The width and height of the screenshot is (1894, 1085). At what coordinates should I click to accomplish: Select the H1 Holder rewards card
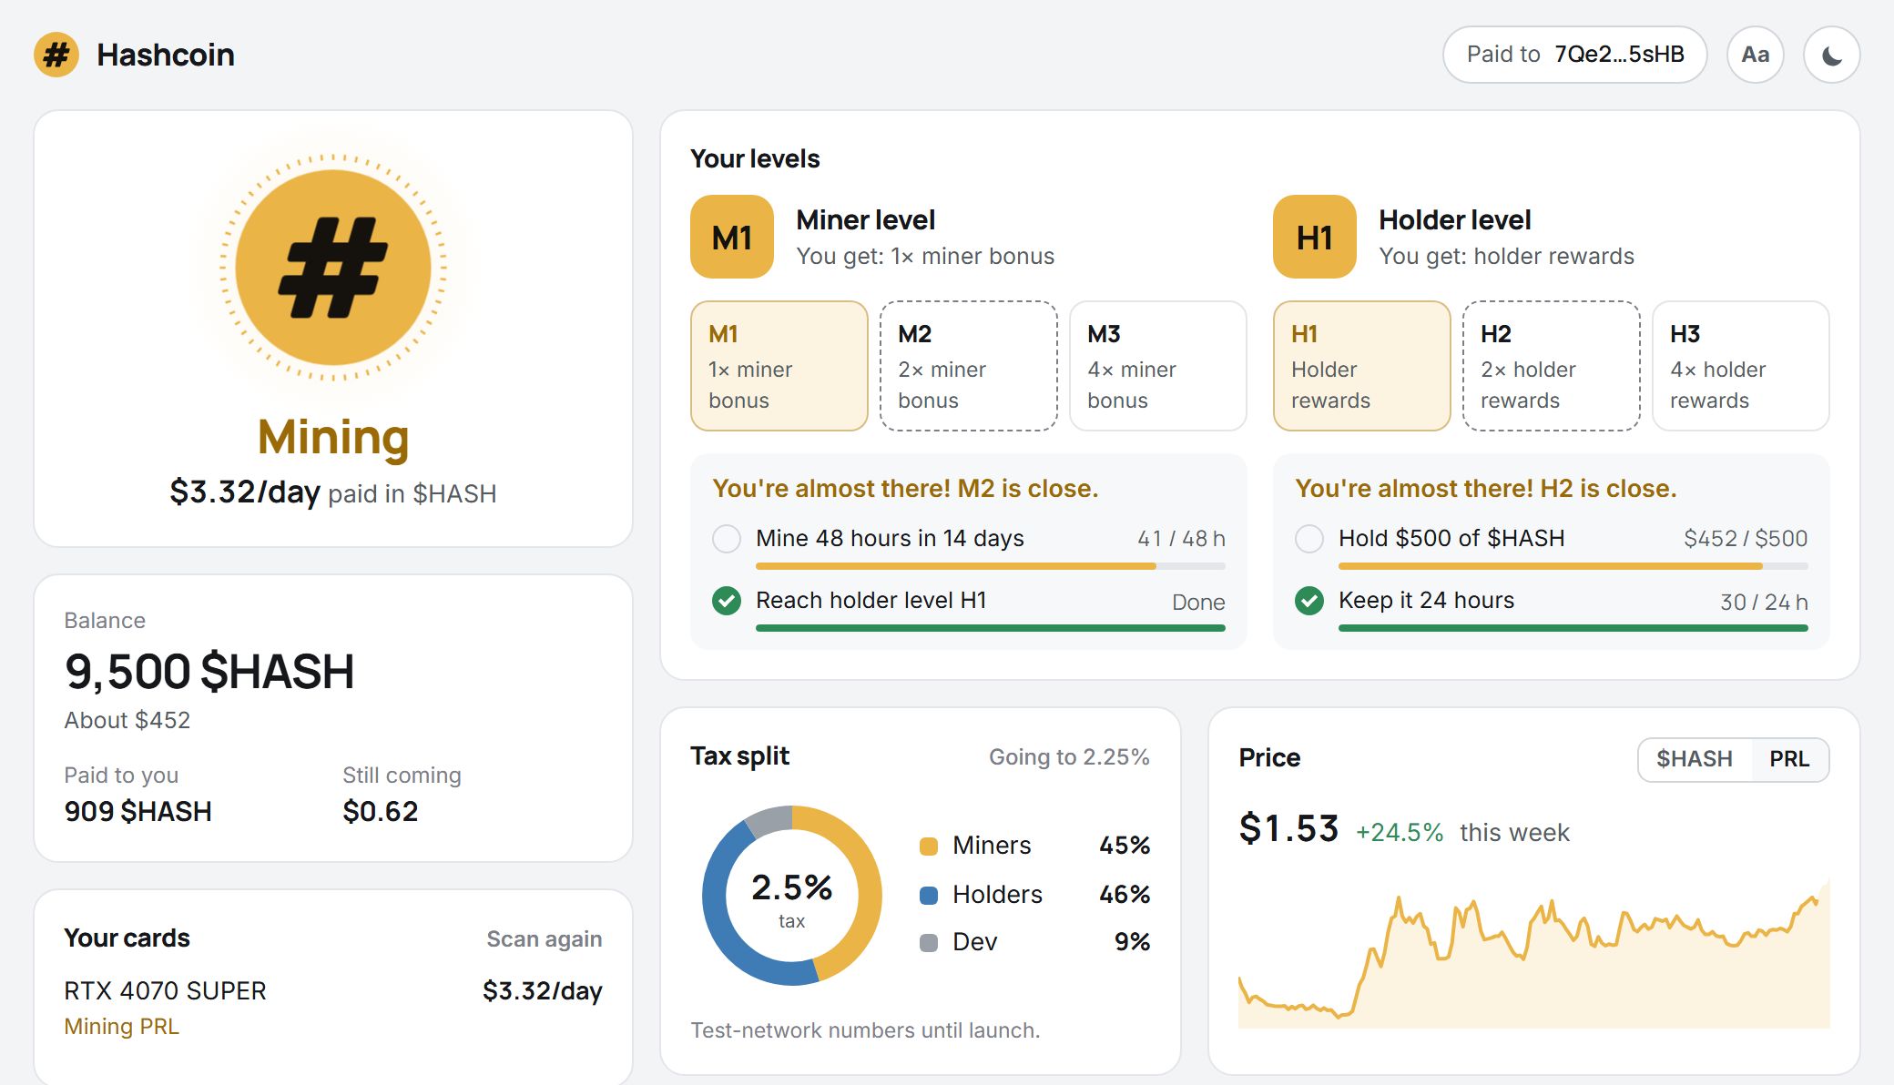(x=1362, y=366)
